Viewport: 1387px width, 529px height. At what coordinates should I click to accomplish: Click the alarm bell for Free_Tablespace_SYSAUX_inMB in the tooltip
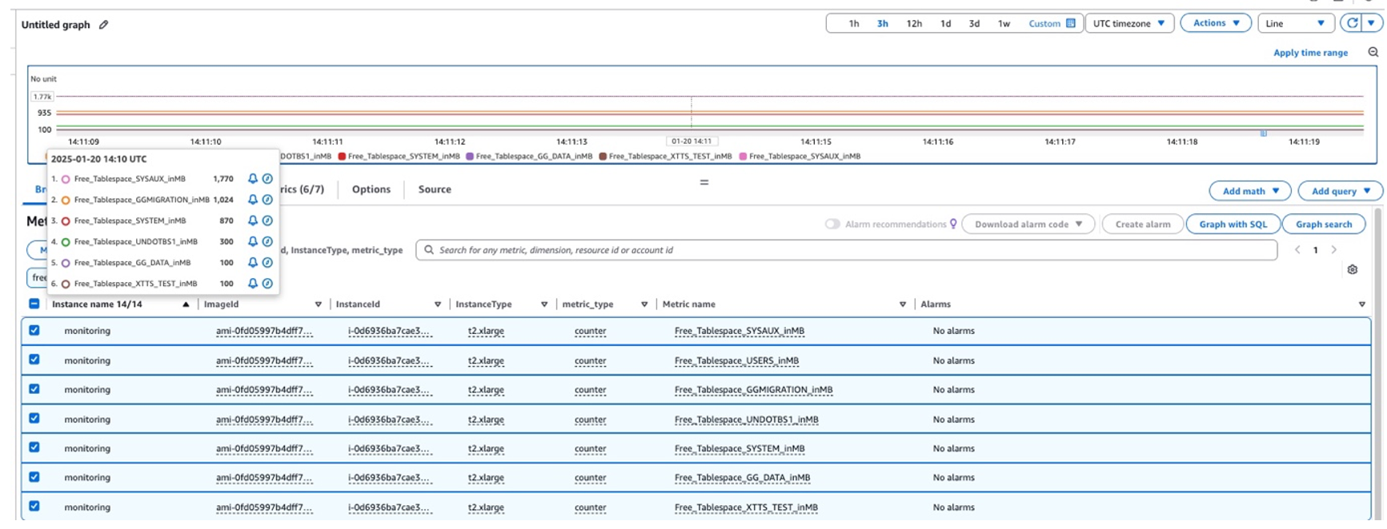[x=252, y=179]
